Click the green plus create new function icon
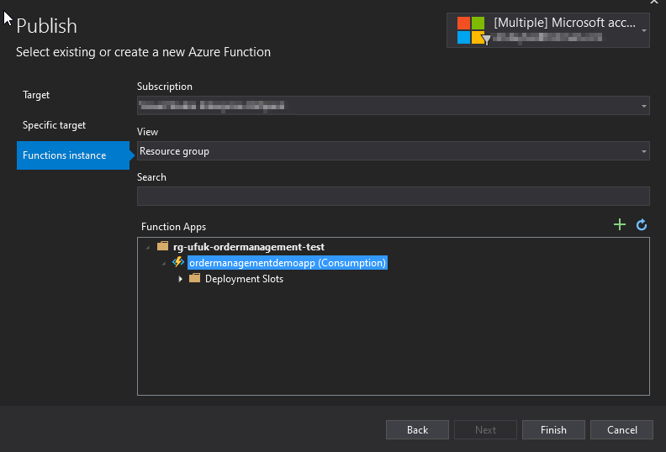 tap(620, 224)
